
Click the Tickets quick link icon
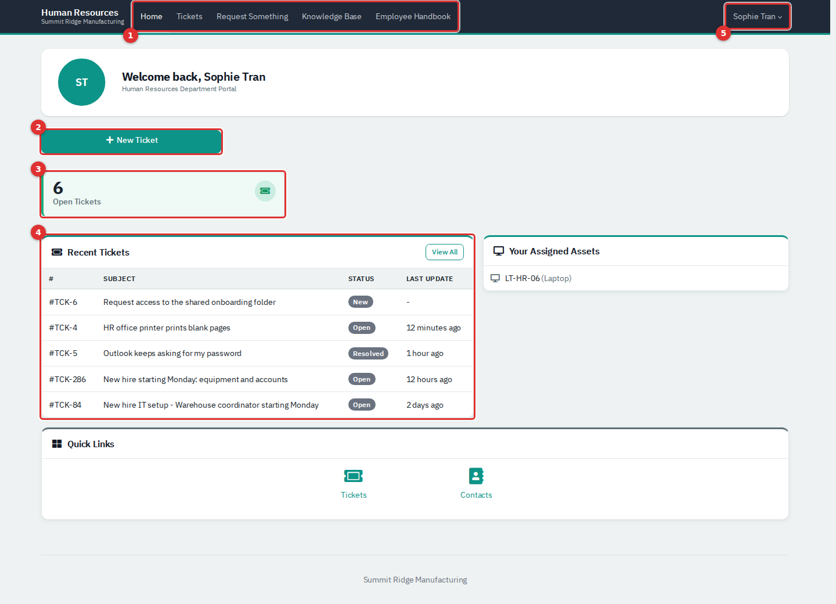click(x=354, y=476)
